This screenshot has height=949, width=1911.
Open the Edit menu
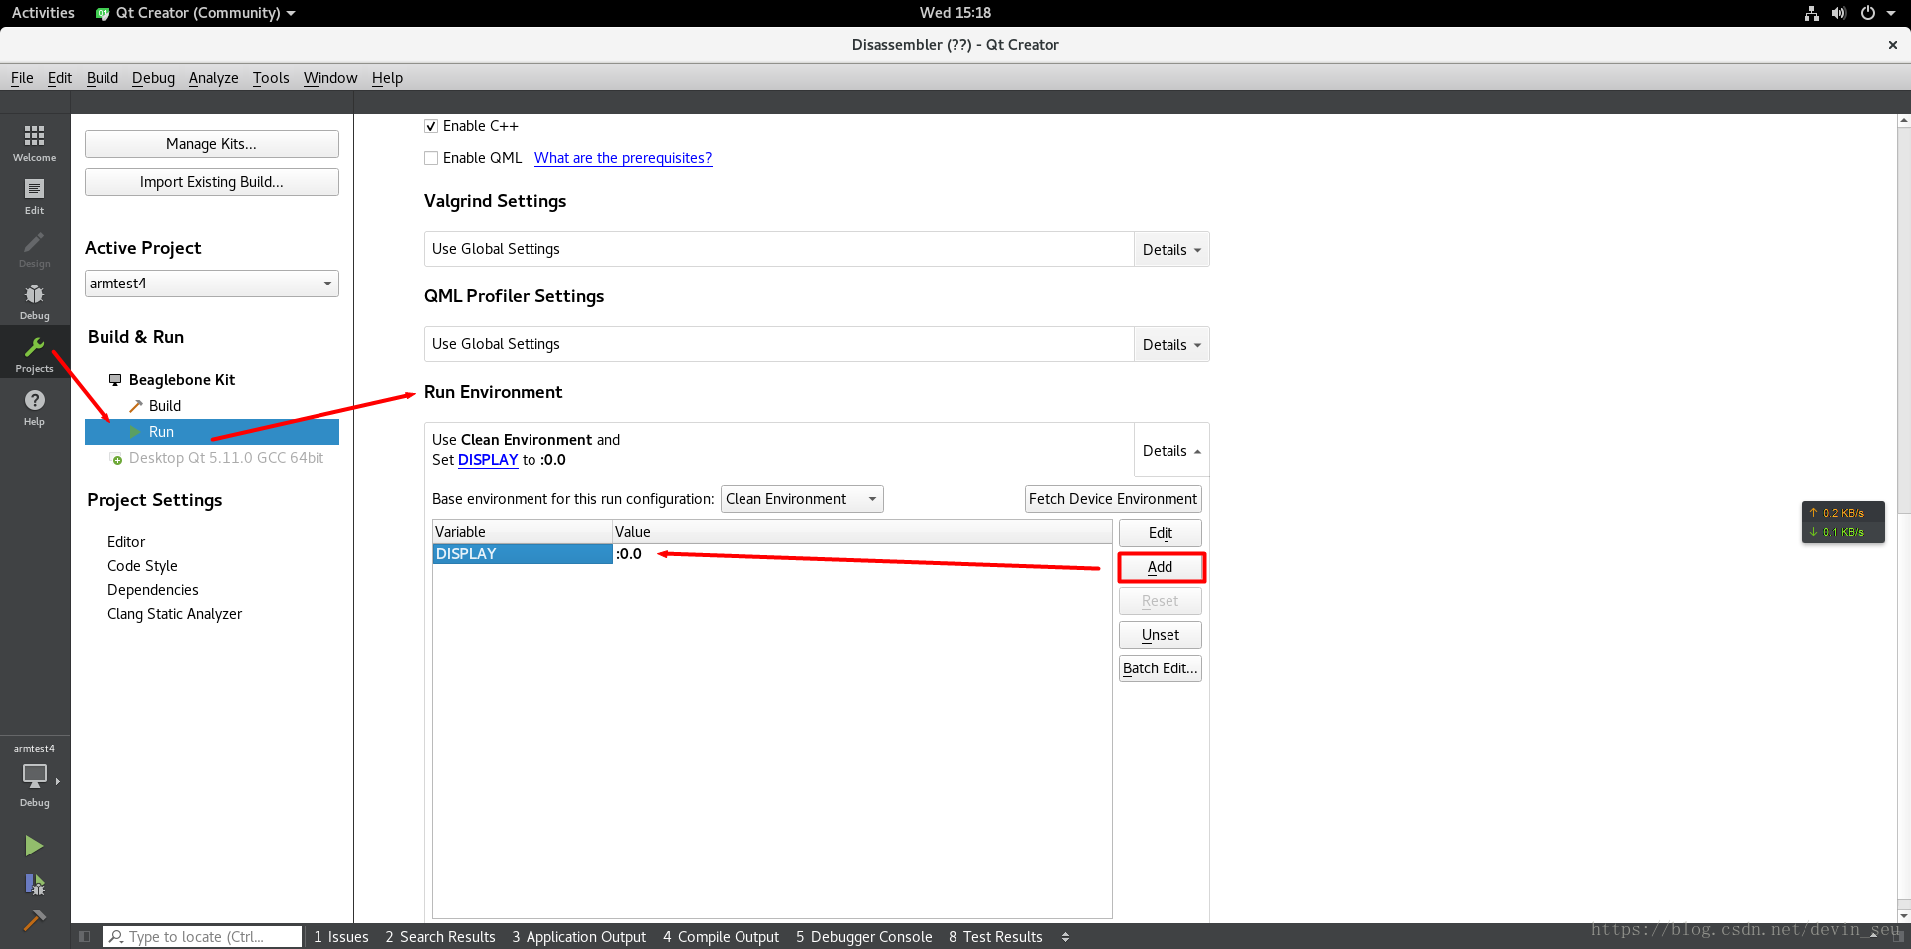[60, 78]
